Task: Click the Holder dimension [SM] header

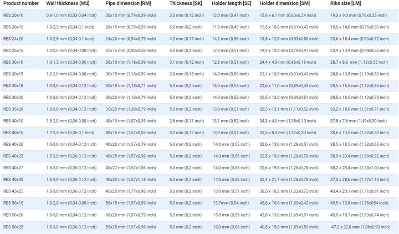Action: [284, 3]
